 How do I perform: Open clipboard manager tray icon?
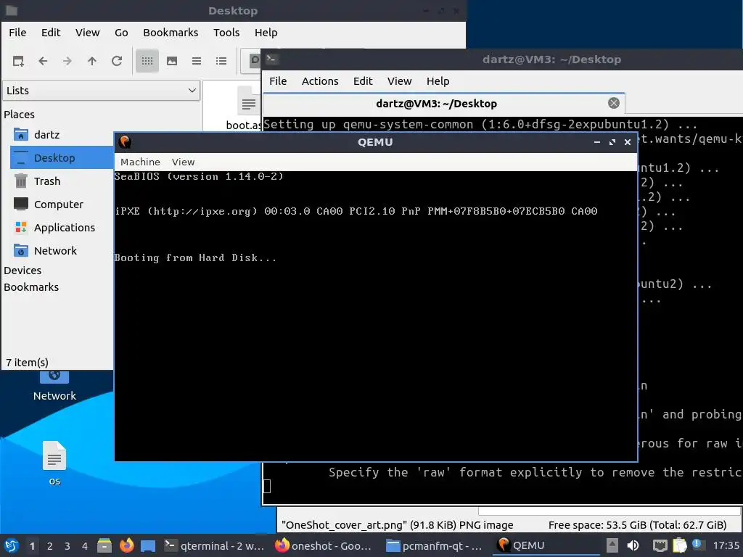[679, 545]
